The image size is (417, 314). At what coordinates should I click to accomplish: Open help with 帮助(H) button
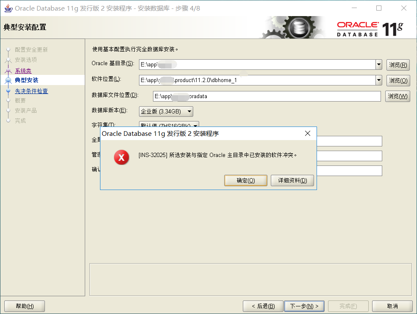(25, 306)
